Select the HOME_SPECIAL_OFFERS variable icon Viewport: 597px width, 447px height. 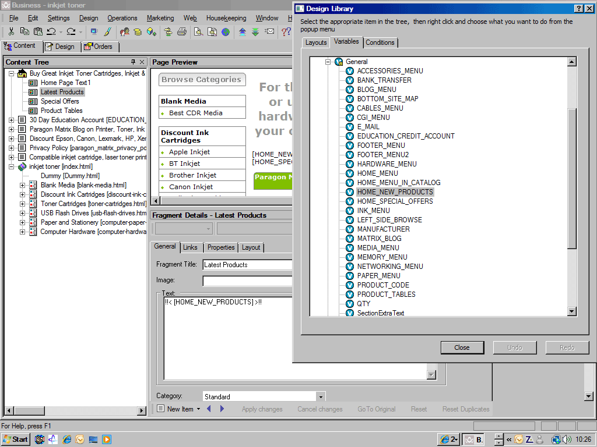[x=350, y=201]
